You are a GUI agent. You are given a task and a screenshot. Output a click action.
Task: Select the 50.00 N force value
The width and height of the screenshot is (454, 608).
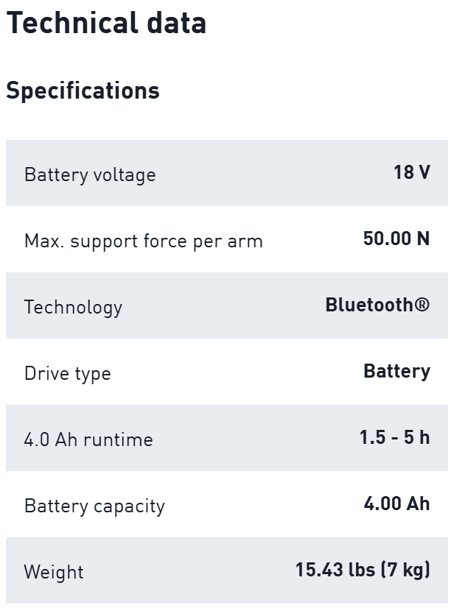(x=397, y=238)
